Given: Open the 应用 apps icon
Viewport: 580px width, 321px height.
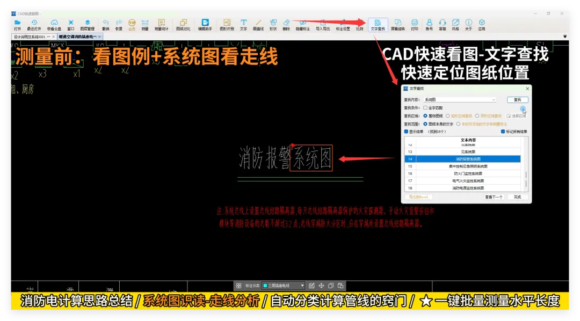Looking at the screenshot, I should 482,25.
